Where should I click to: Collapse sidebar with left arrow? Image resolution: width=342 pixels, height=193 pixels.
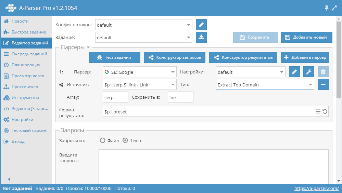point(9,179)
